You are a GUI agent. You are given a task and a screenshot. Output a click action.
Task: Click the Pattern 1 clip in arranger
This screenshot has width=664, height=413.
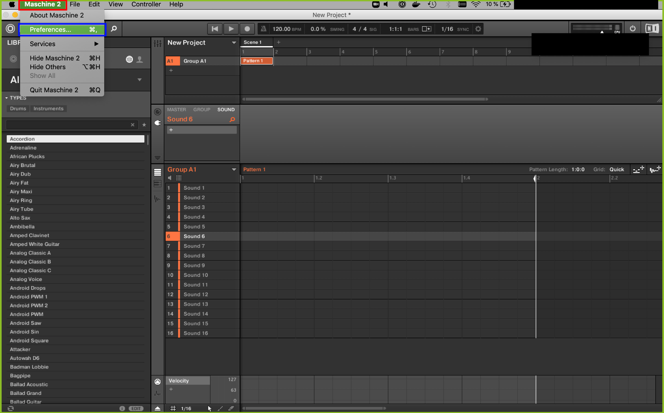click(x=257, y=61)
